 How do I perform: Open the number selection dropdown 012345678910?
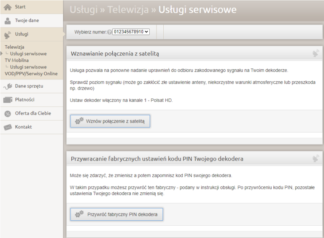click(x=131, y=32)
